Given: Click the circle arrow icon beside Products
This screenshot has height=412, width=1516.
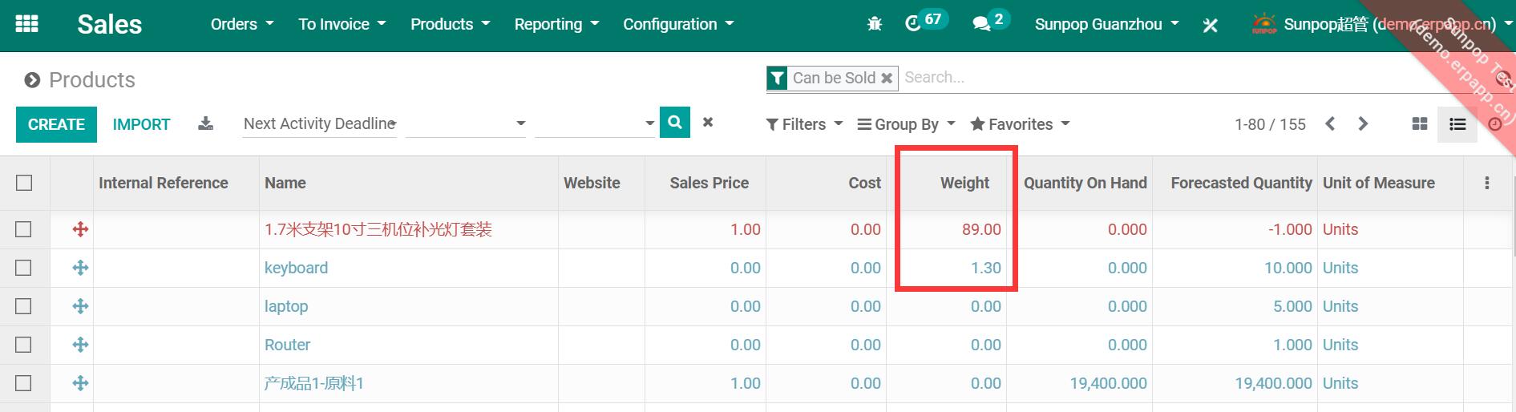Looking at the screenshot, I should pos(32,80).
